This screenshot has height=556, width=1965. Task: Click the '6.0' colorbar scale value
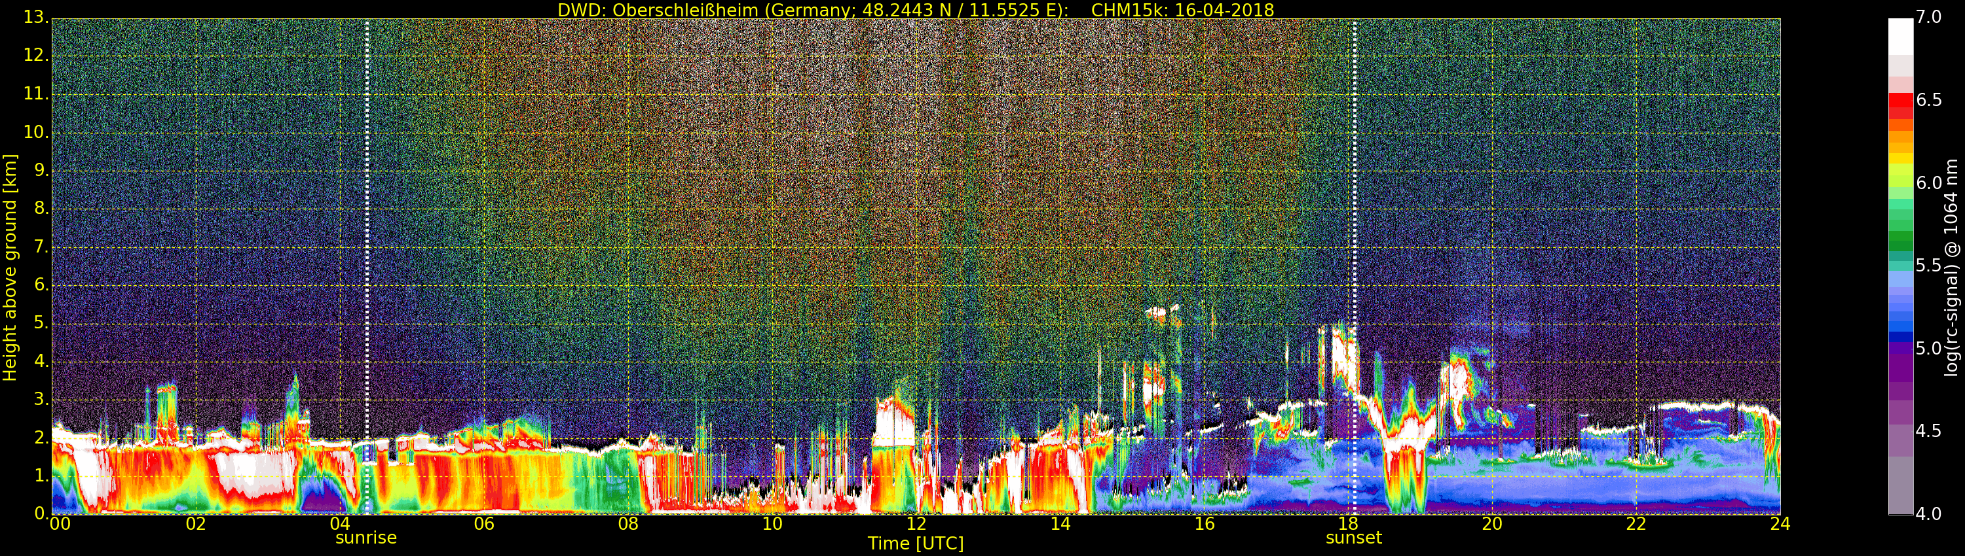(1929, 182)
